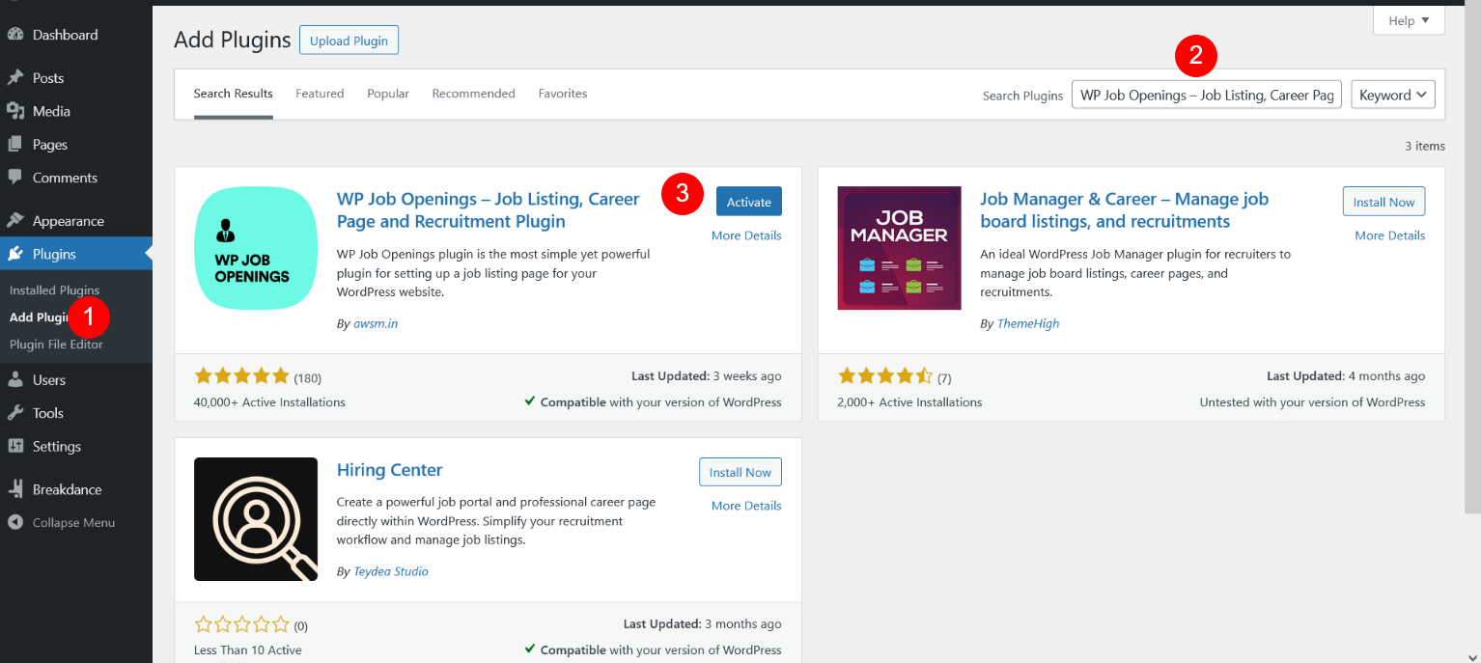Go to the Pages menu
Image resolution: width=1481 pixels, height=663 pixels.
tap(76, 145)
